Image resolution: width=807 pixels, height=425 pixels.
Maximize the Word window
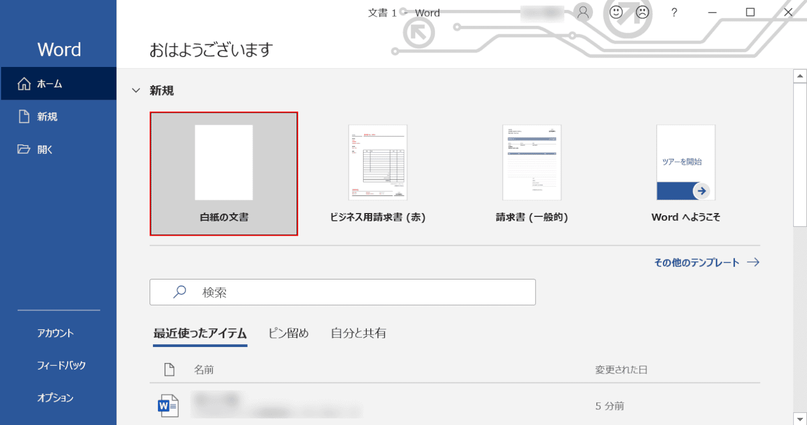pos(750,12)
